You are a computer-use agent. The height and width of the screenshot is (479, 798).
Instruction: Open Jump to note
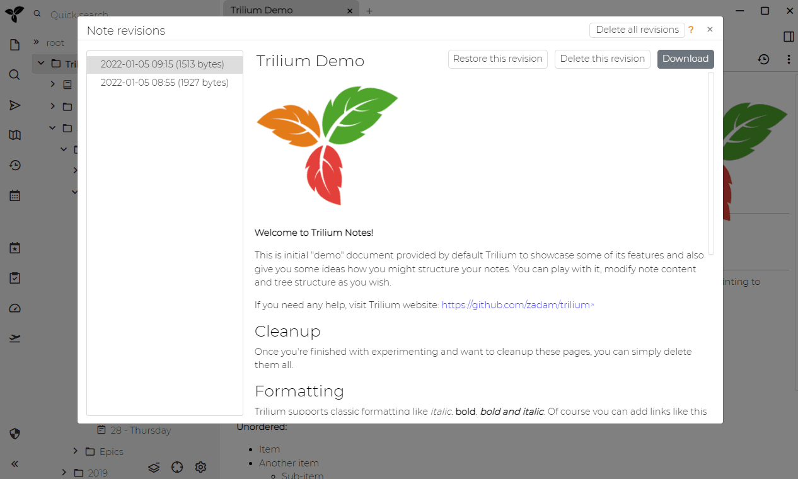click(x=14, y=105)
